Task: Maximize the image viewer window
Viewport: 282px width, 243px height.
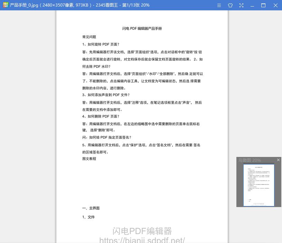Action: click(x=263, y=6)
